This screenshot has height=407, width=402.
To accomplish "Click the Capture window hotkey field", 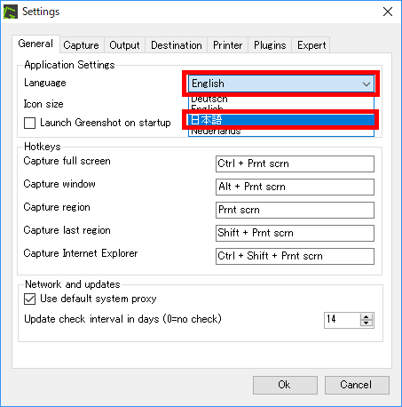I will pos(295,187).
